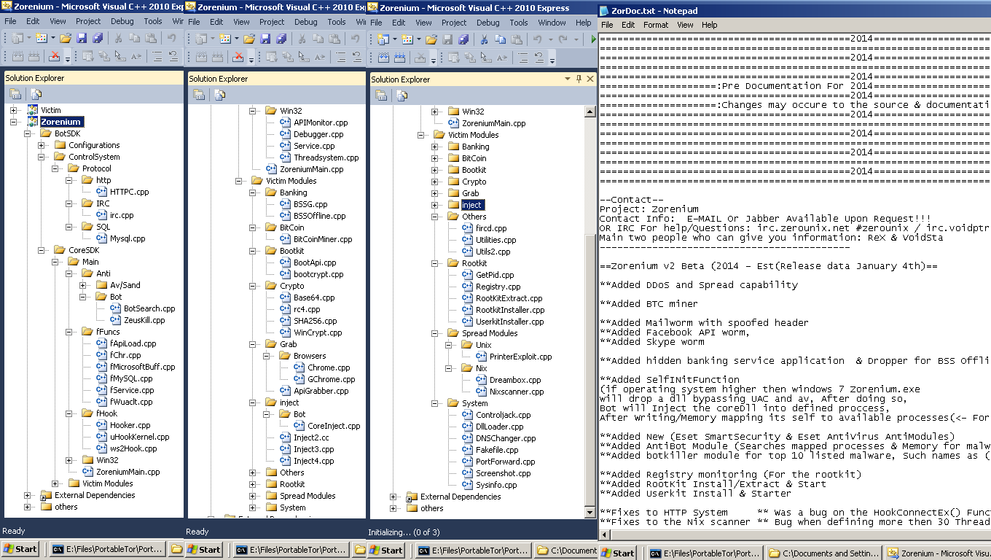The image size is (991, 560).
Task: Collapse the Nix folder
Action: coord(449,368)
